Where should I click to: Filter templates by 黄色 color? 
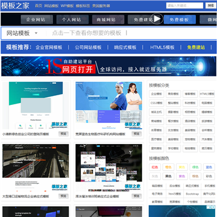182,167
